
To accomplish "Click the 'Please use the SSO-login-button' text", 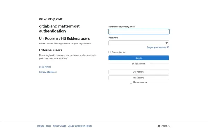I will [x=65, y=44].
